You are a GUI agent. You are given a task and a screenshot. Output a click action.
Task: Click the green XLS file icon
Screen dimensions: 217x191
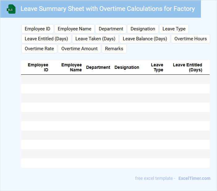[11, 9]
